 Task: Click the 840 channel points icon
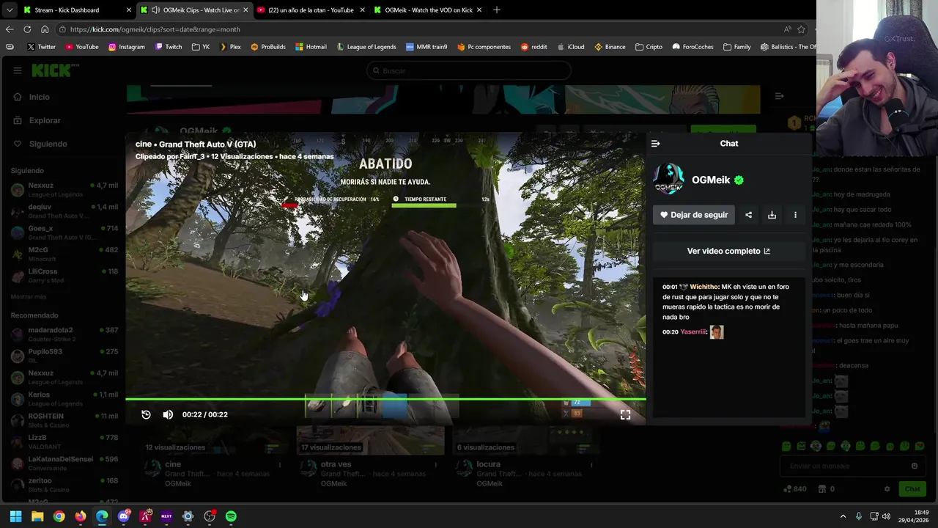coord(787,489)
